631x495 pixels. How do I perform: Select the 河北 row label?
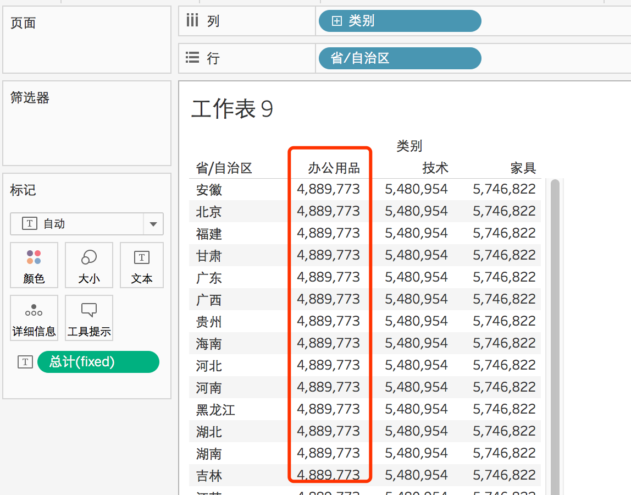209,366
